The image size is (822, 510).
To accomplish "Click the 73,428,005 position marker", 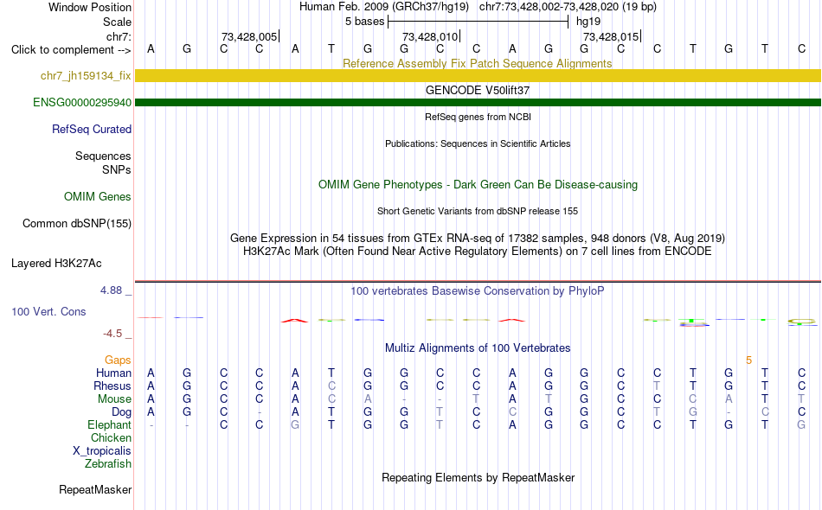I will point(250,36).
